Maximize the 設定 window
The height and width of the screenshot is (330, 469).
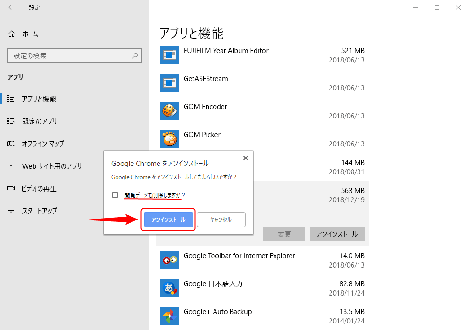pos(437,7)
